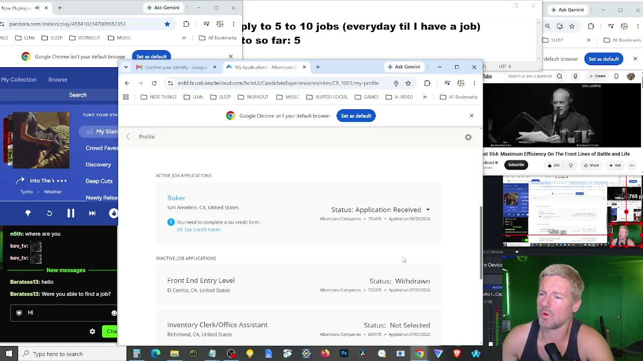Choose Discovery station mode
The width and height of the screenshot is (643, 361).
98,165
